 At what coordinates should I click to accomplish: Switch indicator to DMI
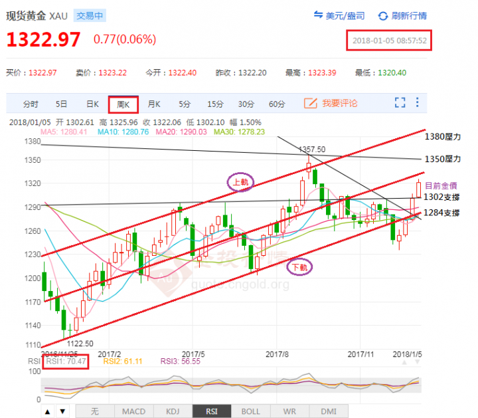point(329,411)
